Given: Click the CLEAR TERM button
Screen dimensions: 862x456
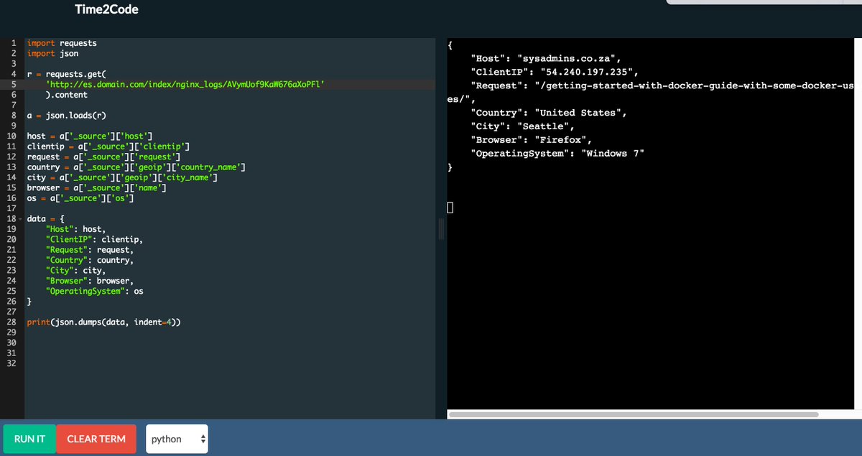Looking at the screenshot, I should 96,439.
